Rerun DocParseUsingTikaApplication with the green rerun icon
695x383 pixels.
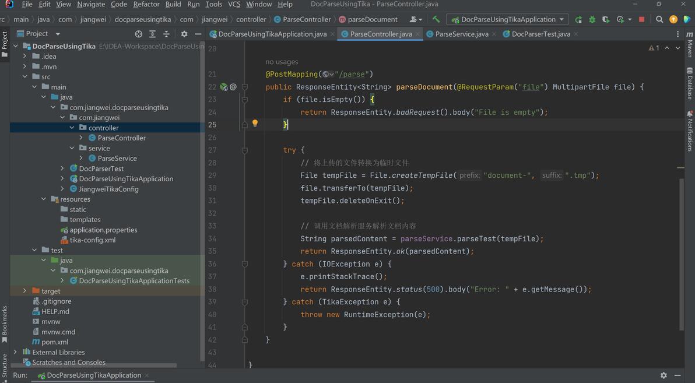click(578, 19)
